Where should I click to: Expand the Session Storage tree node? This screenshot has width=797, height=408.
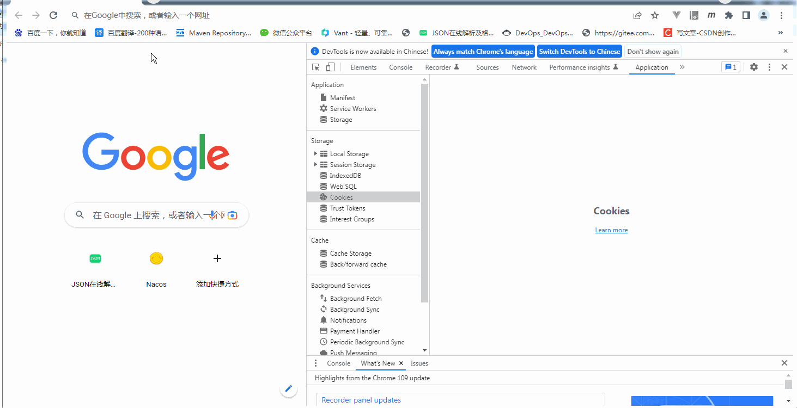[x=315, y=165]
